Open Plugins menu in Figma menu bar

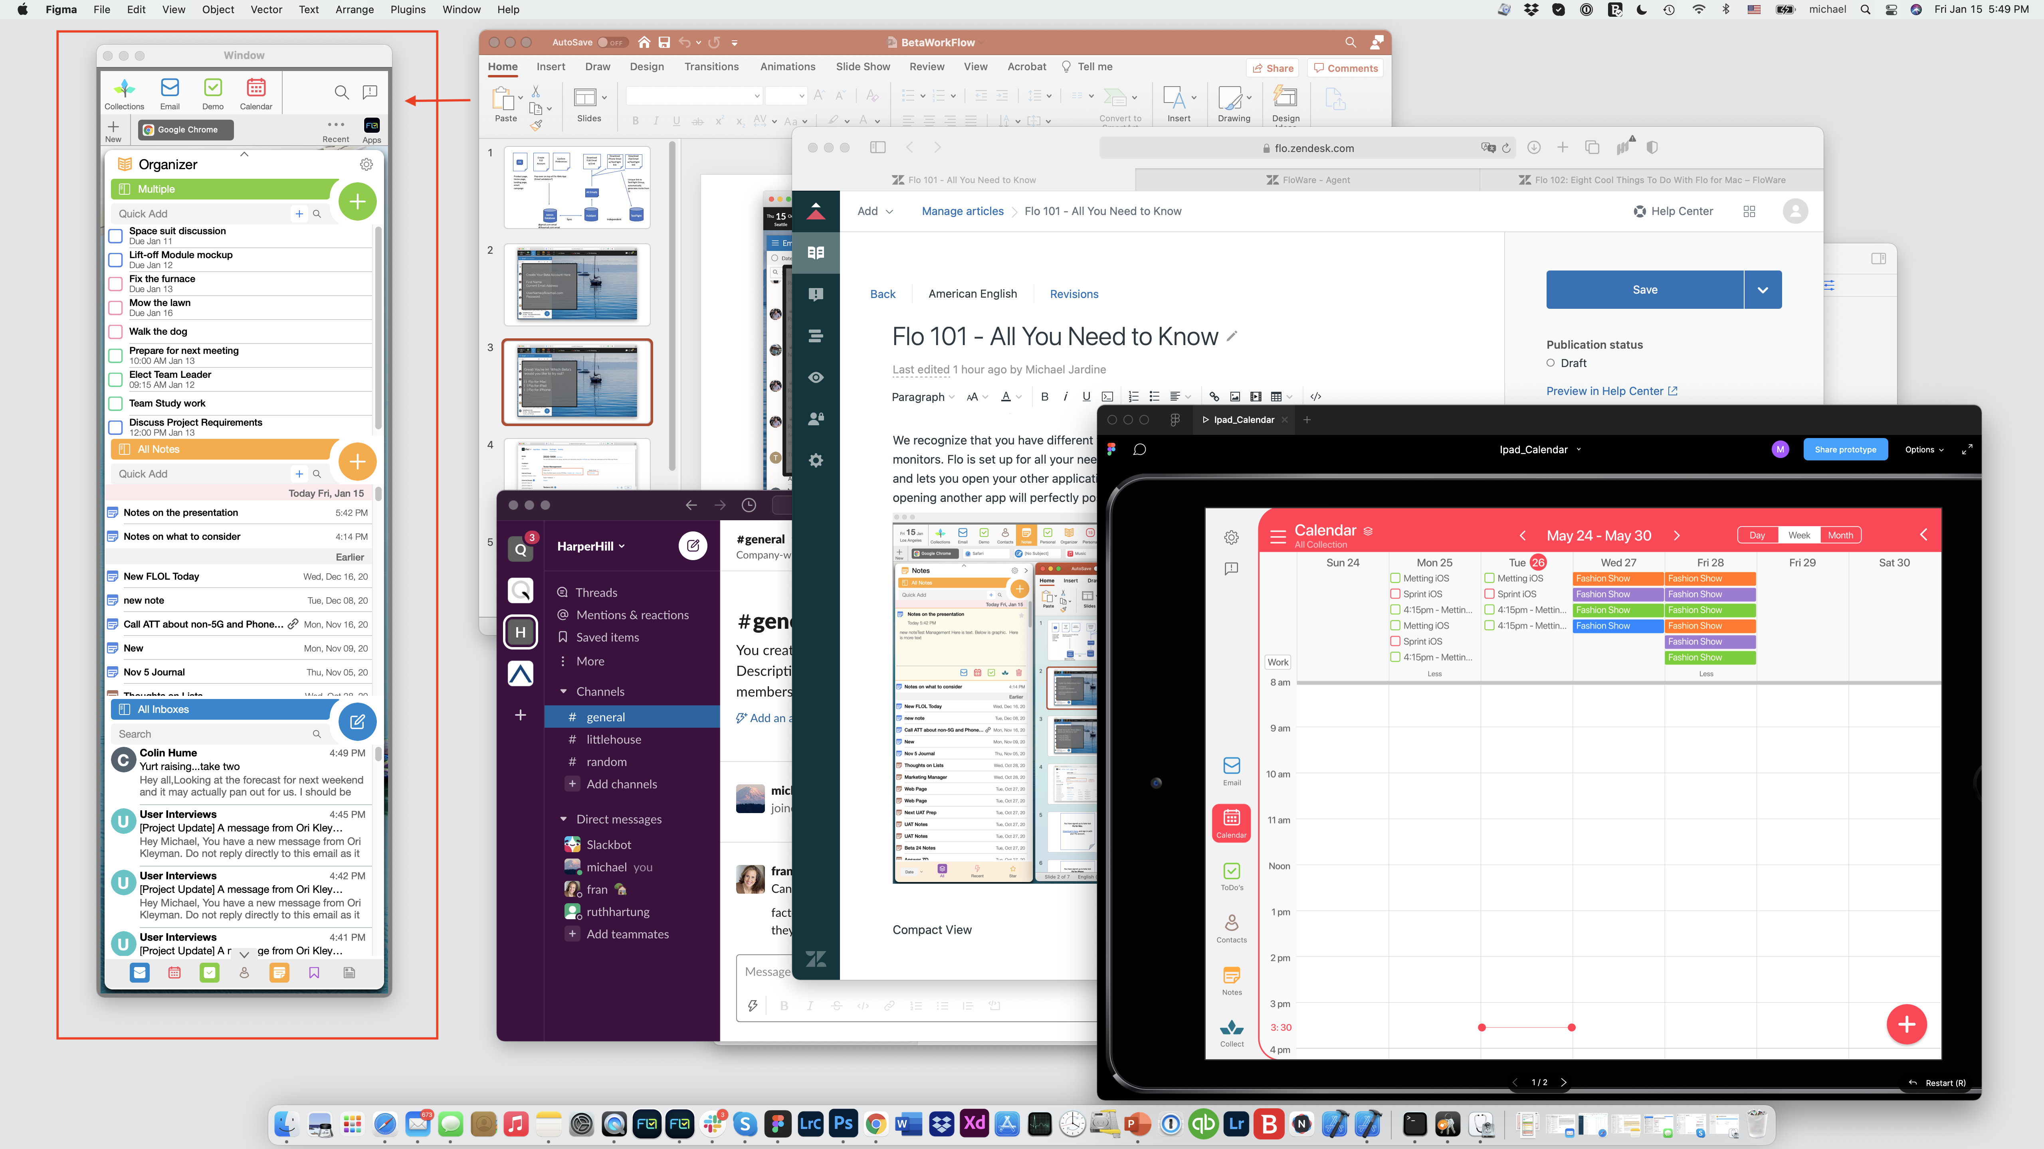click(408, 10)
